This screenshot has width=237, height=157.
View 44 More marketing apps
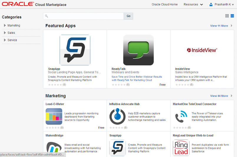pos(221,96)
